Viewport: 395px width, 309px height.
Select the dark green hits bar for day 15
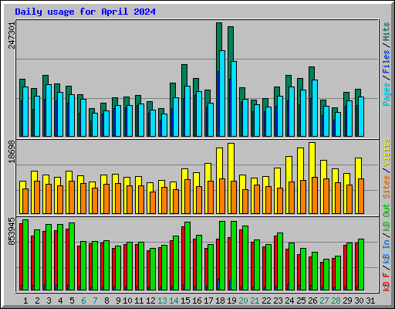184,75
